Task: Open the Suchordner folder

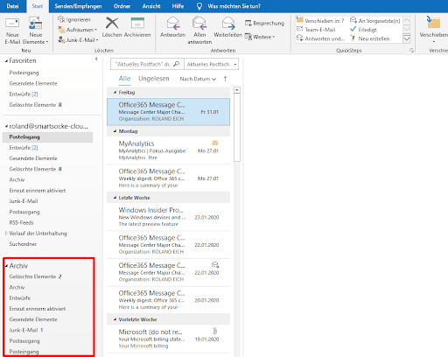Action: pos(23,244)
